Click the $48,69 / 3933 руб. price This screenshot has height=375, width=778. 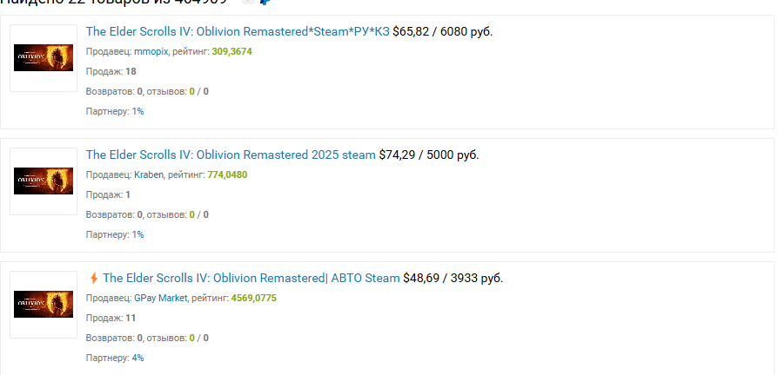coord(453,279)
